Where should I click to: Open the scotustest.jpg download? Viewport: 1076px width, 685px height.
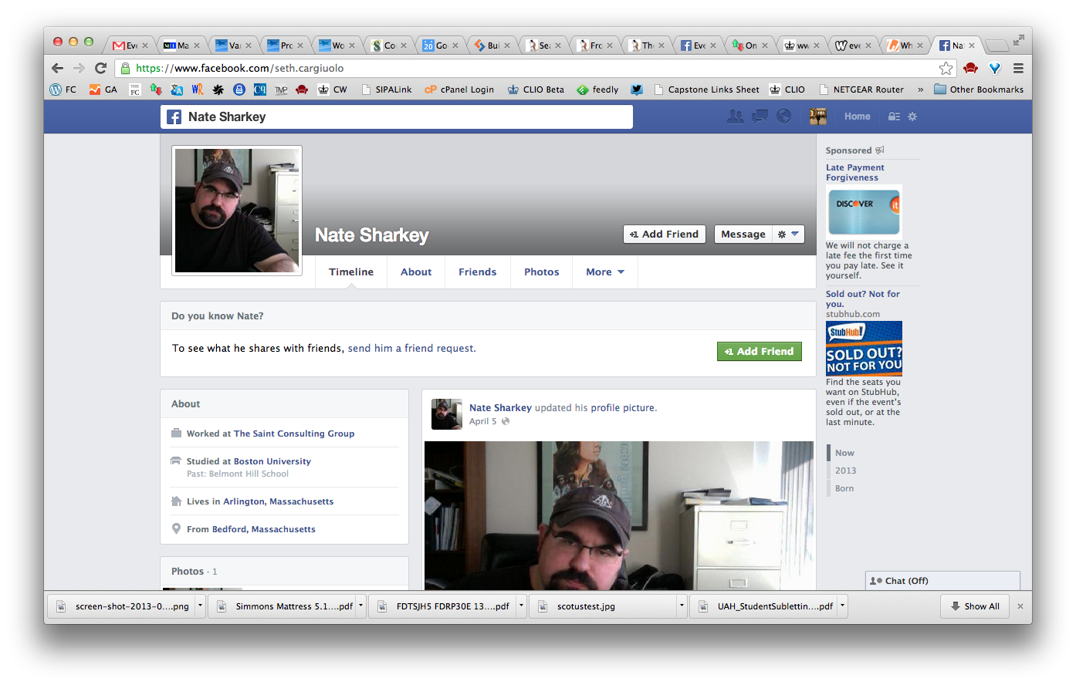coord(603,606)
